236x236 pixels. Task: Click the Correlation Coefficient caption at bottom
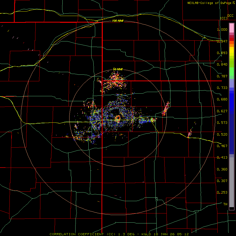119,234
